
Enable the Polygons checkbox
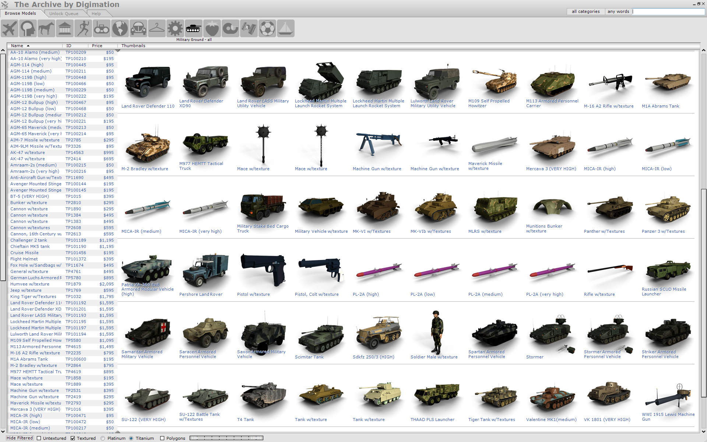[x=162, y=438]
